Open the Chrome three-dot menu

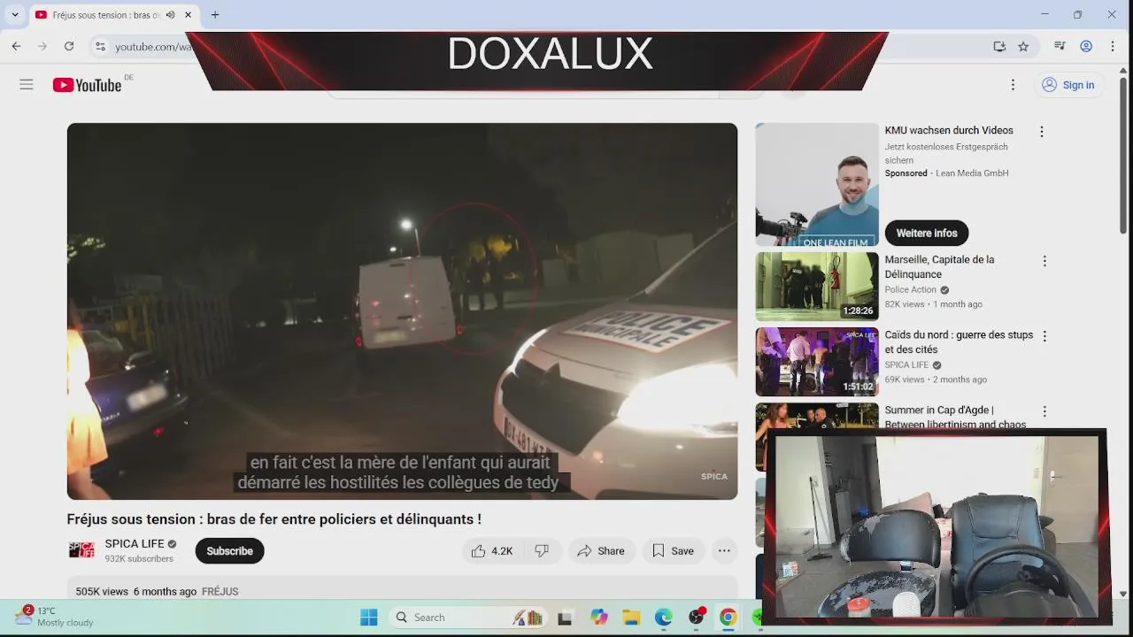click(x=1113, y=46)
